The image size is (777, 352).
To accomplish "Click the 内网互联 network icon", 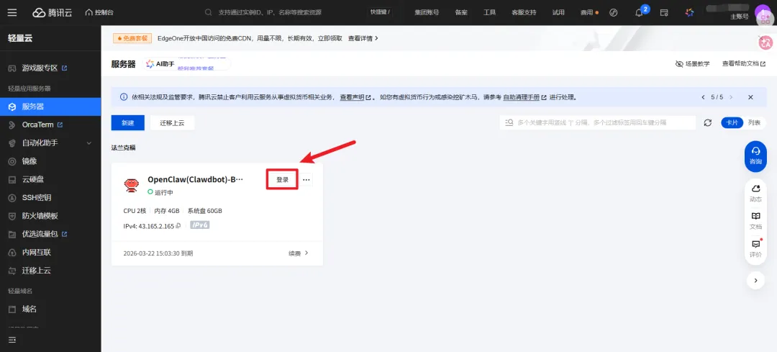I will (x=12, y=253).
